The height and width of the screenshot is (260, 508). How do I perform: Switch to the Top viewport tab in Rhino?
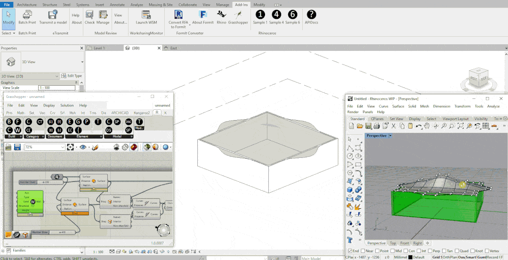(393, 243)
